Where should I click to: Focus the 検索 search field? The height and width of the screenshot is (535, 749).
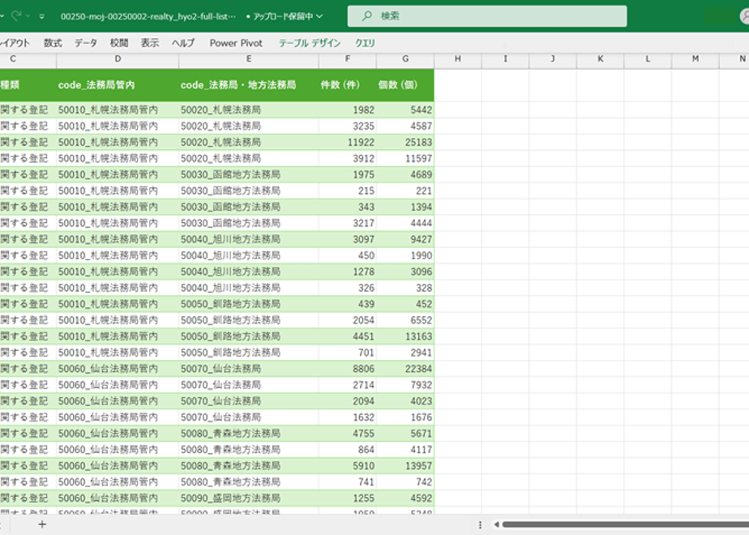click(x=486, y=16)
